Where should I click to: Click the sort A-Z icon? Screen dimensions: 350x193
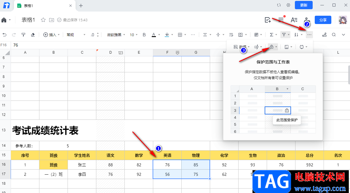[297, 35]
